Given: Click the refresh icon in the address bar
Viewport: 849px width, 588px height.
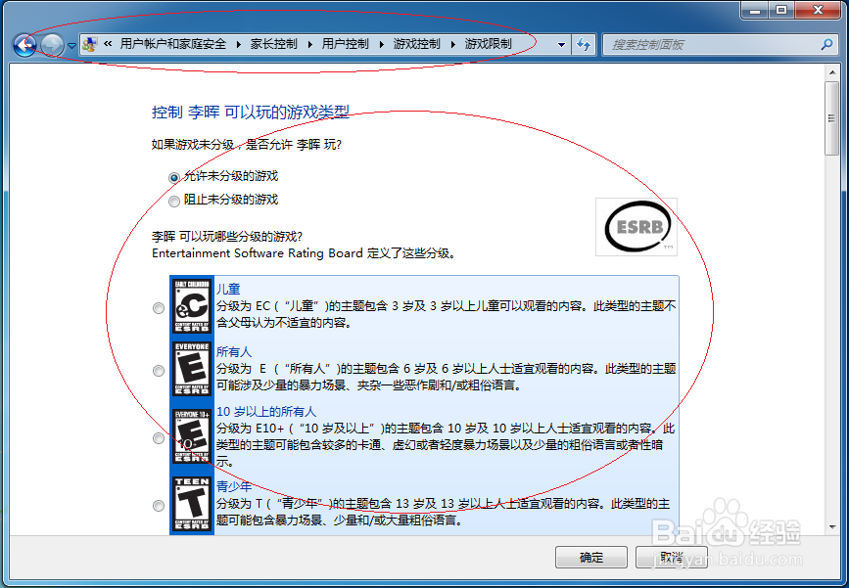Looking at the screenshot, I should point(584,44).
